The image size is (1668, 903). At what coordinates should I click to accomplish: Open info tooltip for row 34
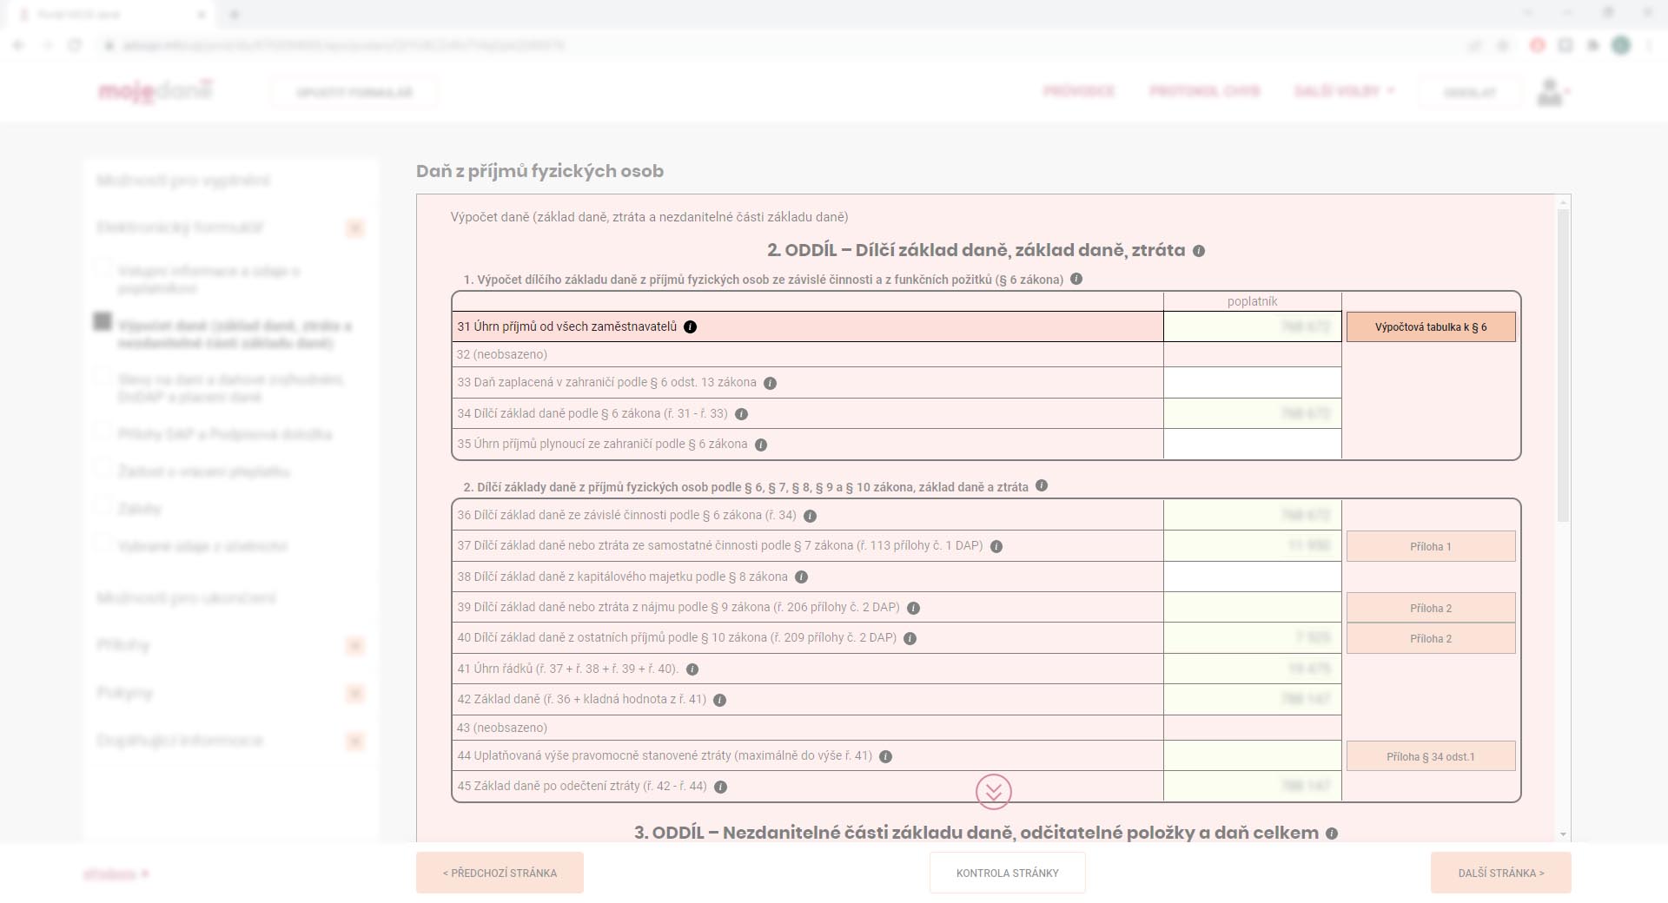pos(741,414)
